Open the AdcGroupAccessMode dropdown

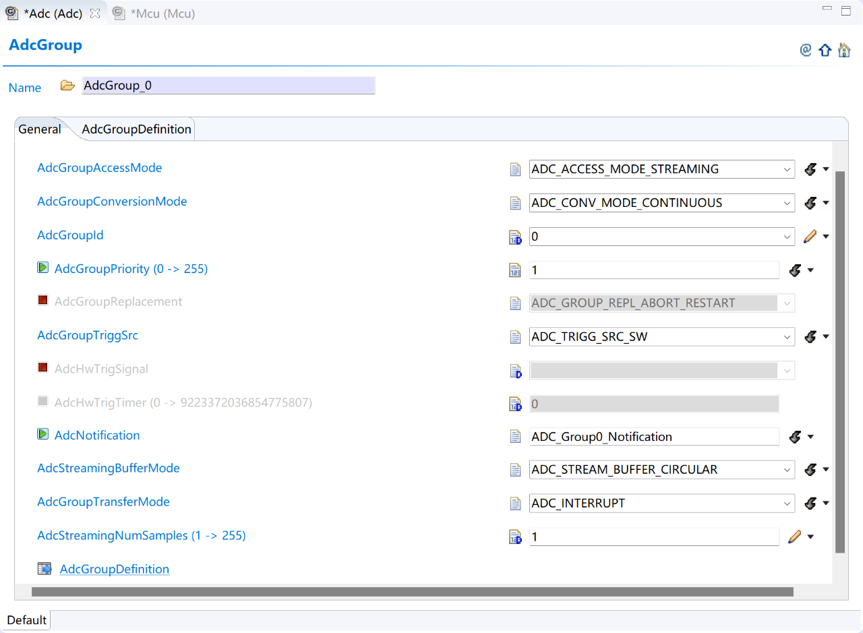click(787, 169)
